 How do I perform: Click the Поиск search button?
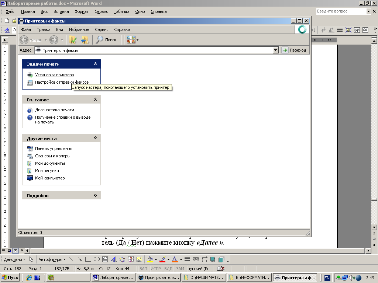click(x=106, y=40)
